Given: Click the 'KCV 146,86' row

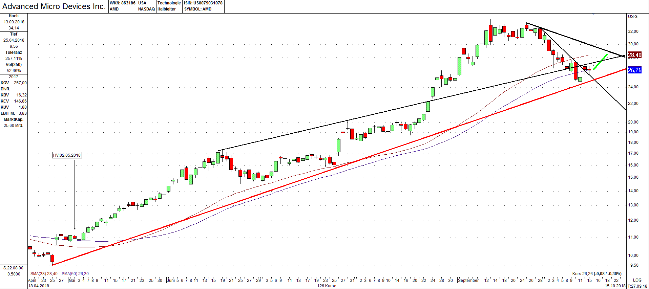Looking at the screenshot, I should tap(14, 101).
